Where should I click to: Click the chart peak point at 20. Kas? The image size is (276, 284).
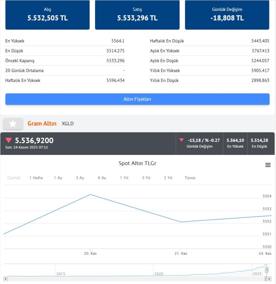click(x=90, y=195)
